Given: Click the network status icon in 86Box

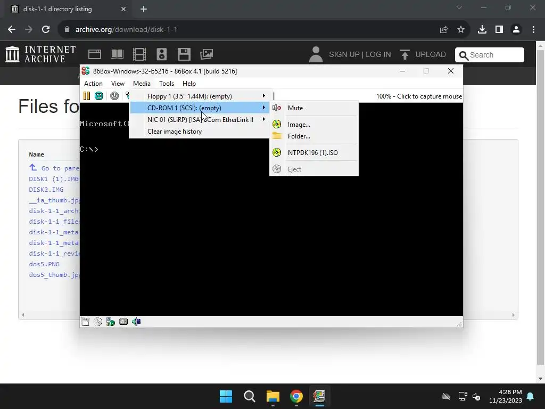Looking at the screenshot, I should click(x=111, y=322).
